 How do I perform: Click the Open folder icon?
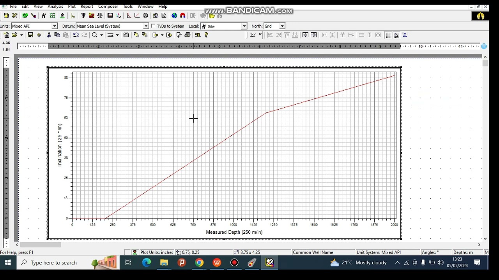[14, 35]
